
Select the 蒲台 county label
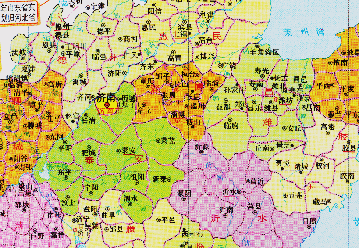(206, 40)
